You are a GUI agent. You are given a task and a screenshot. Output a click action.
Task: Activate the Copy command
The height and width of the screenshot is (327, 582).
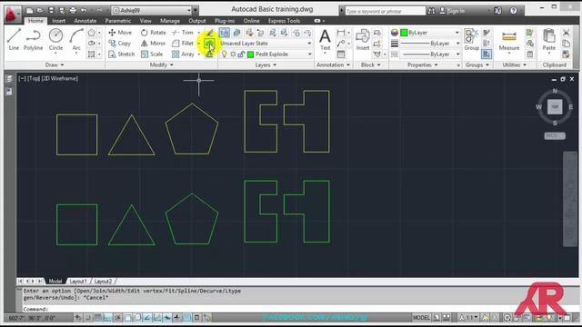pos(119,44)
